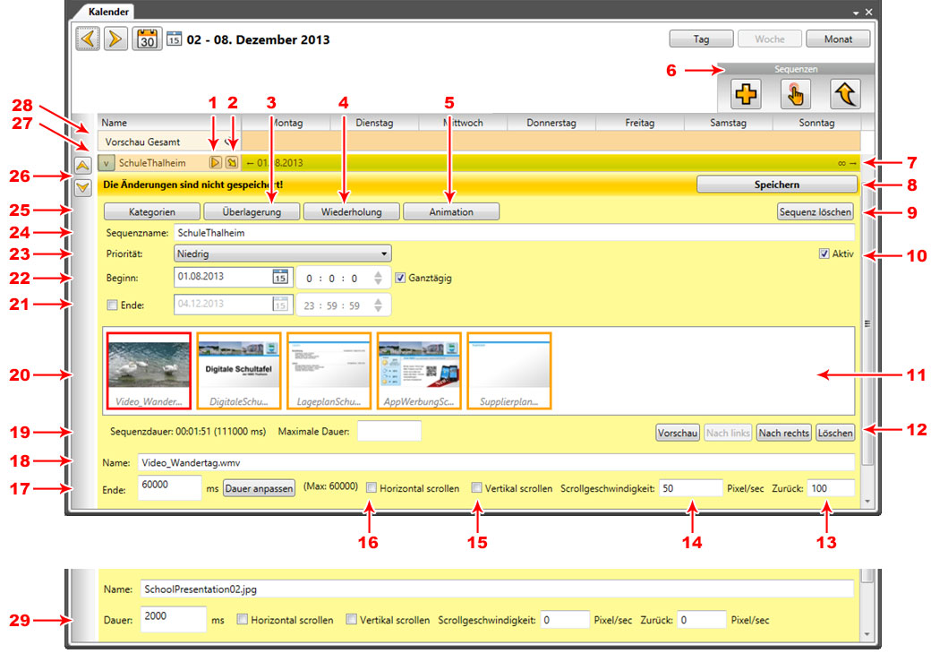The height and width of the screenshot is (662, 931).
Task: Add new sequence with plus icon
Action: coord(746,94)
